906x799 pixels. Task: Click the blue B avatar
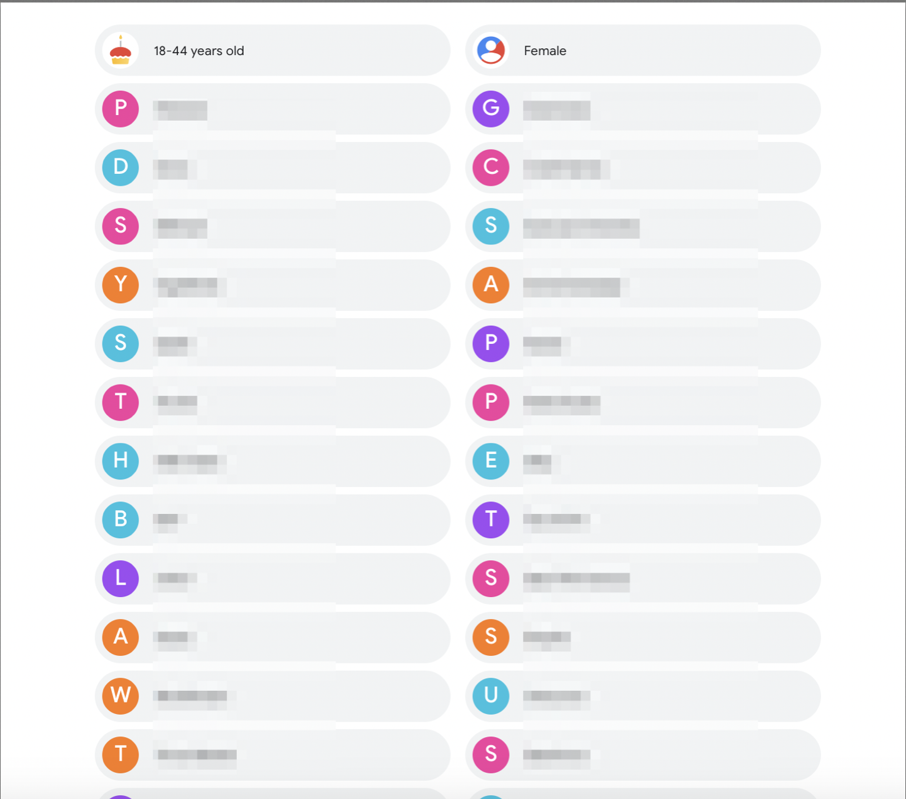tap(121, 520)
